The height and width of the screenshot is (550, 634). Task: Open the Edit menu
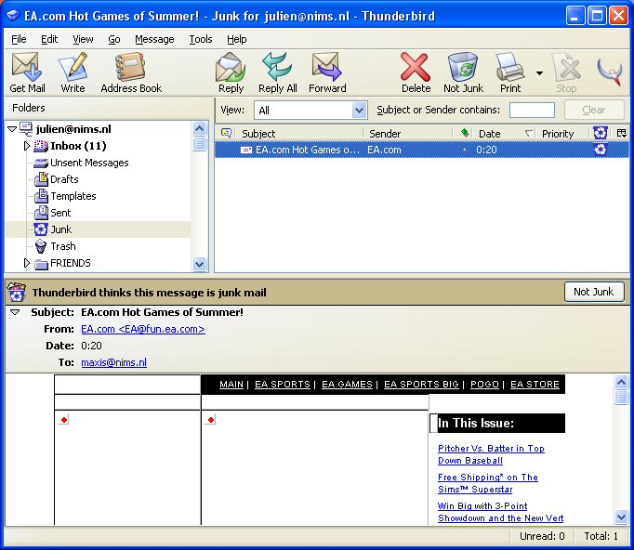coord(49,39)
